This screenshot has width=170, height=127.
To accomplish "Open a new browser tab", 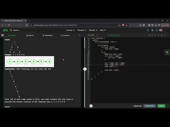I will tap(29, 21).
